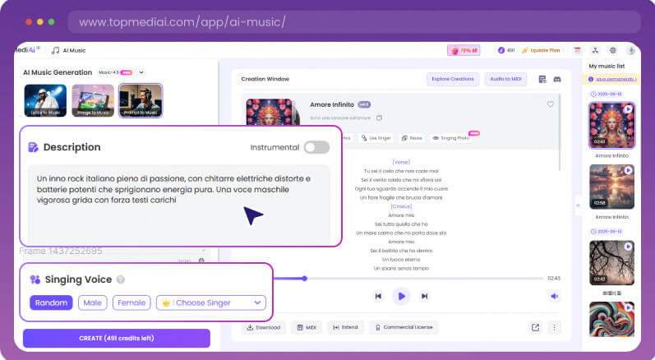Select the Female singing voice option

[131, 302]
